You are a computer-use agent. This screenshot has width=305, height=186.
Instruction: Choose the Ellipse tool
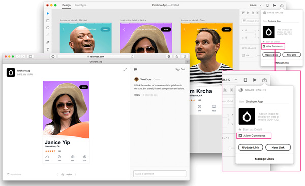click(48, 28)
